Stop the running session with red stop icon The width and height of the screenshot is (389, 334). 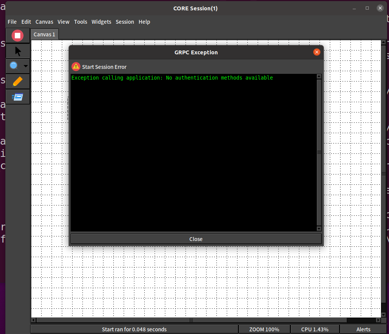pos(18,36)
